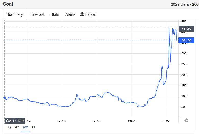The height and width of the screenshot is (135, 199).
Task: Open the Forecast tab
Action: [x=37, y=14]
